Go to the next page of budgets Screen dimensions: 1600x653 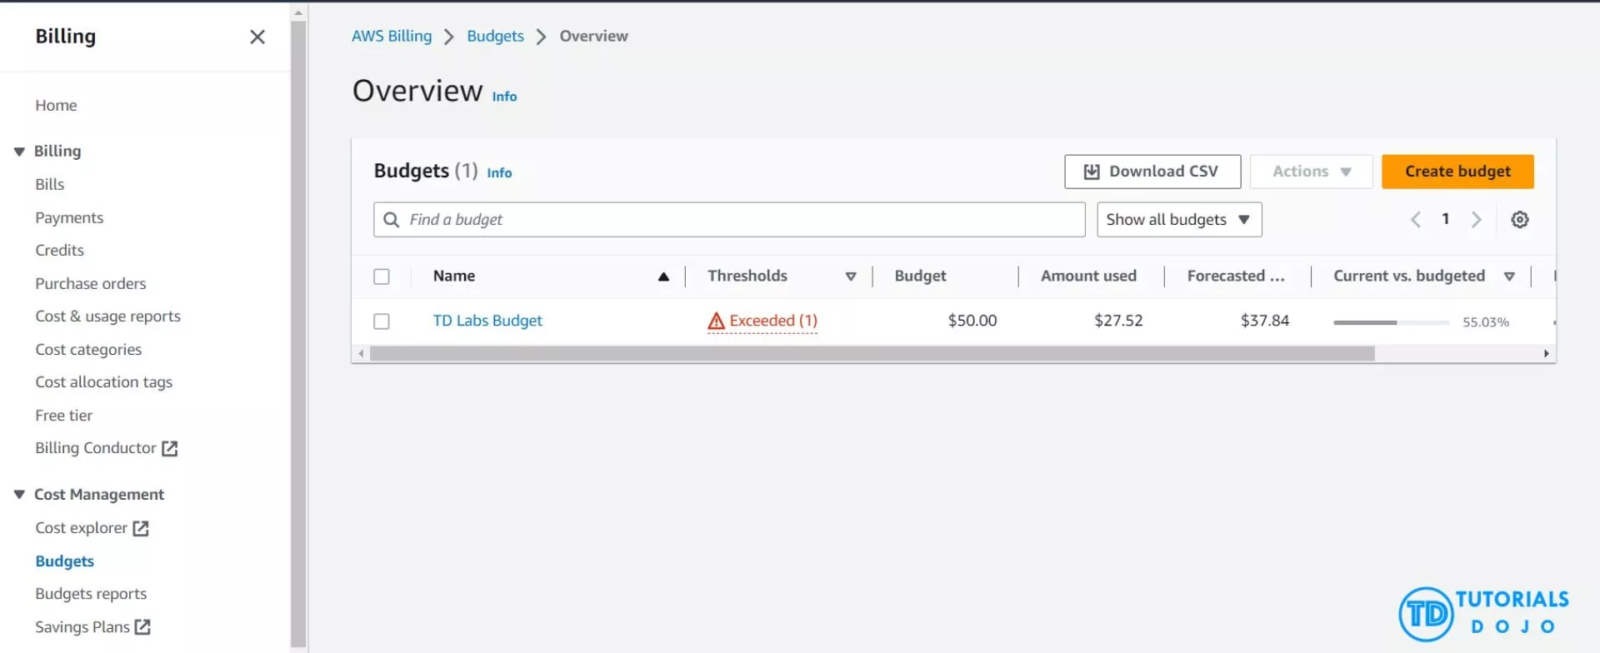1477,220
